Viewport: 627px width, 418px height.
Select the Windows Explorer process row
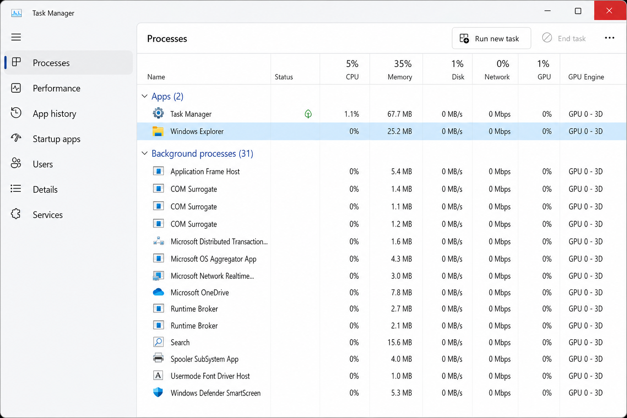tap(382, 131)
